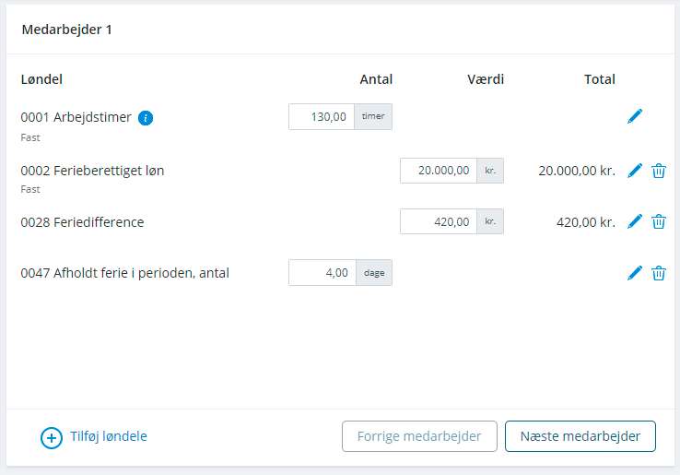Go to Forrige medarbejder

coord(419,436)
